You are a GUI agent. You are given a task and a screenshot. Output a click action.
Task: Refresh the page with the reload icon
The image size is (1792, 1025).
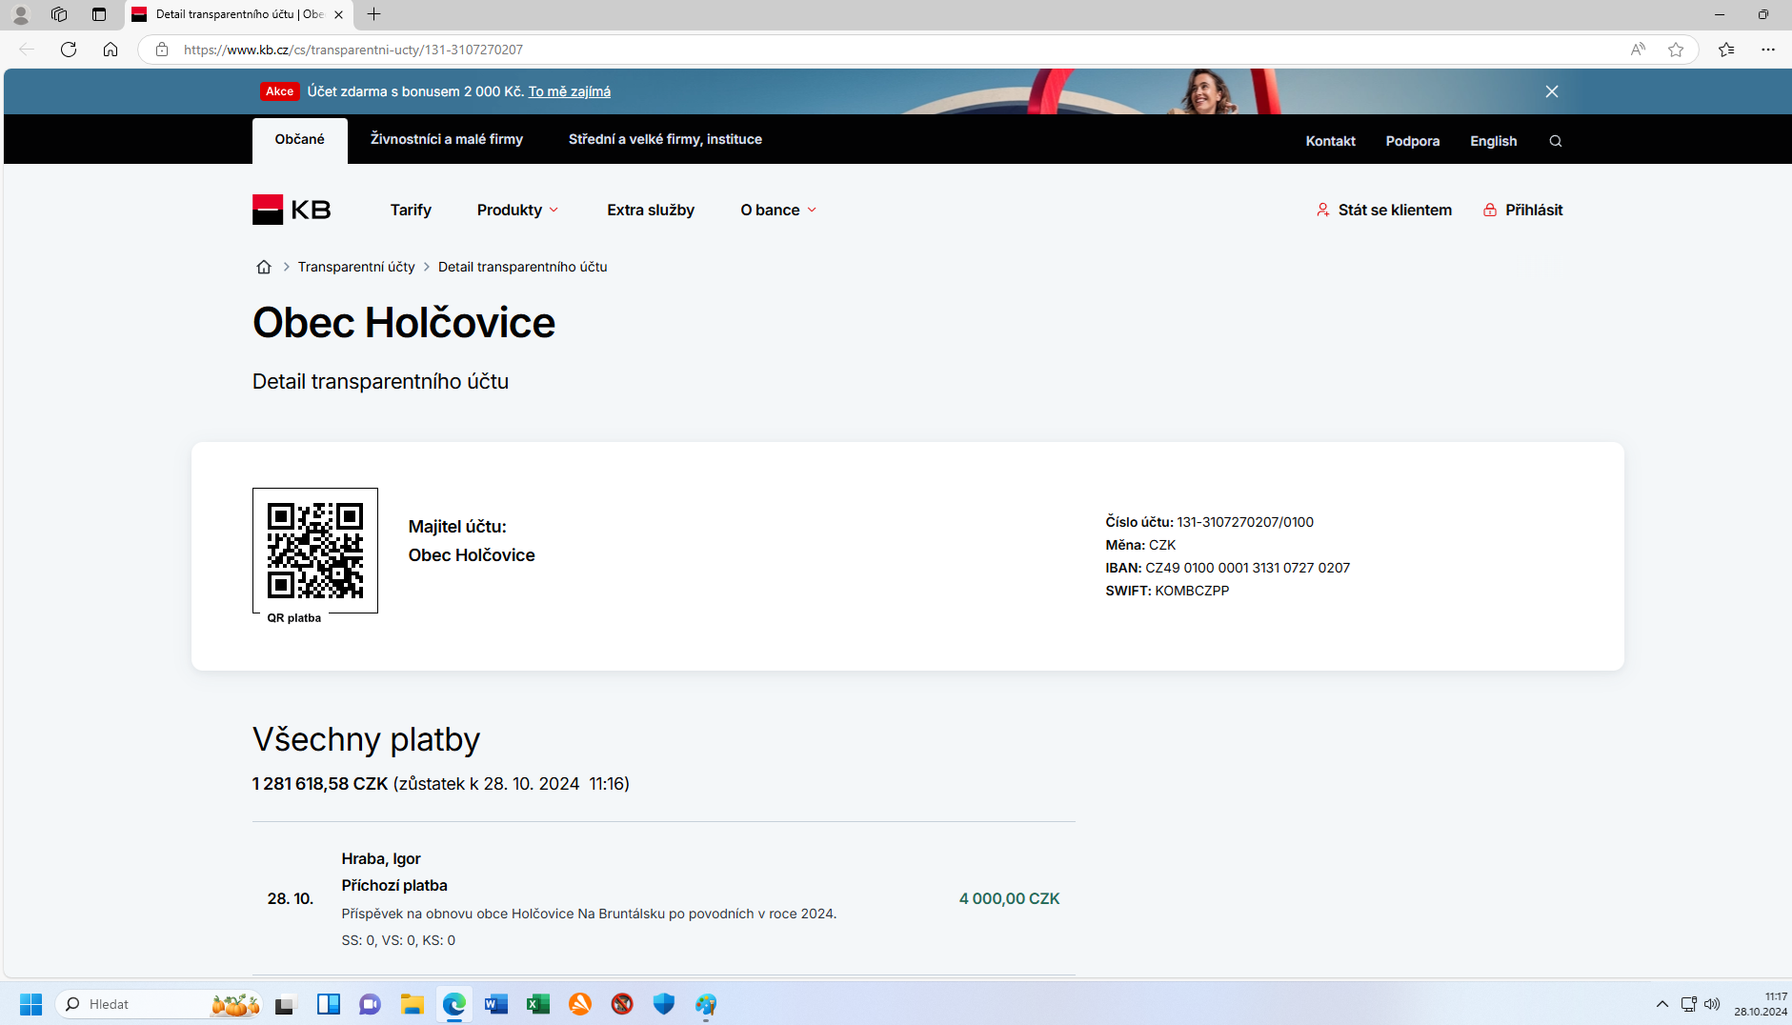point(69,50)
